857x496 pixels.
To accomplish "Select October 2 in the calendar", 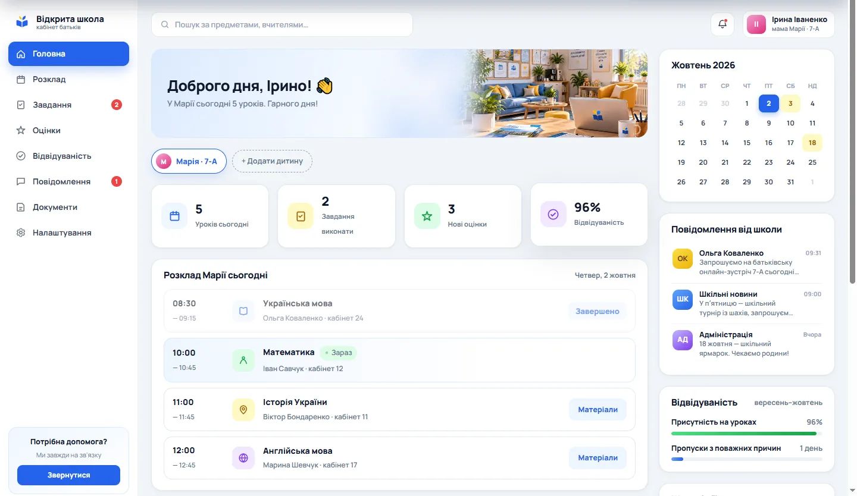I will click(x=768, y=103).
